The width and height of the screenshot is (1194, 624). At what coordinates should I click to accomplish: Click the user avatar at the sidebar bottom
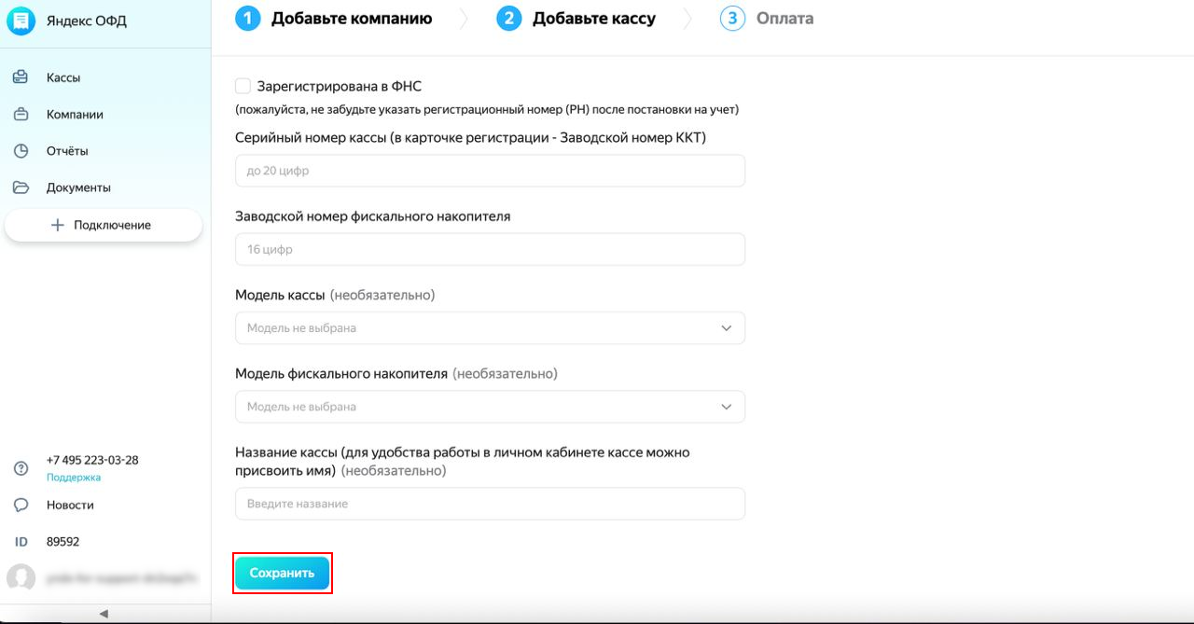(21, 578)
